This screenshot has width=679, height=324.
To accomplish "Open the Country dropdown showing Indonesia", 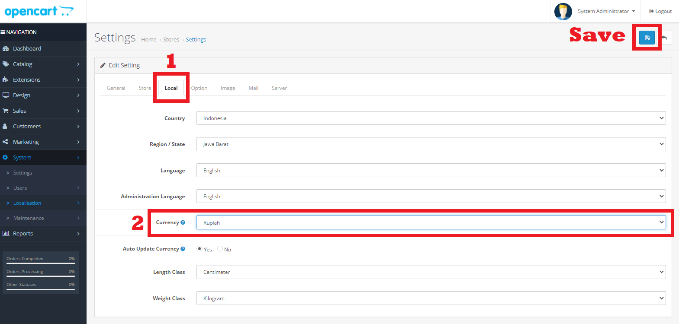I will (431, 118).
